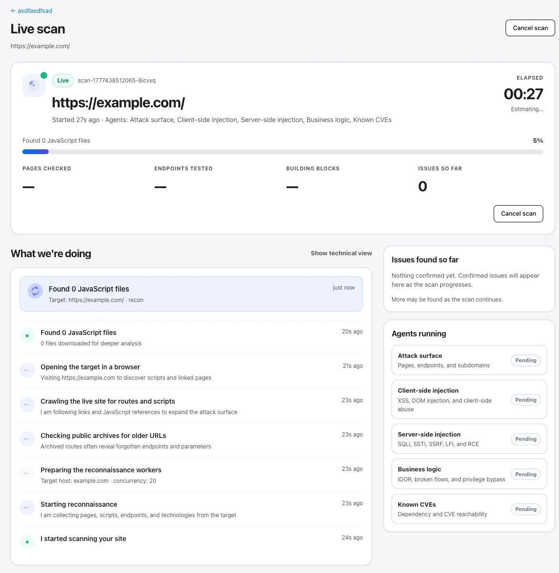Viewport: 559px width, 573px height.
Task: Click the green online dot on the scanner avatar
Action: pos(44,75)
